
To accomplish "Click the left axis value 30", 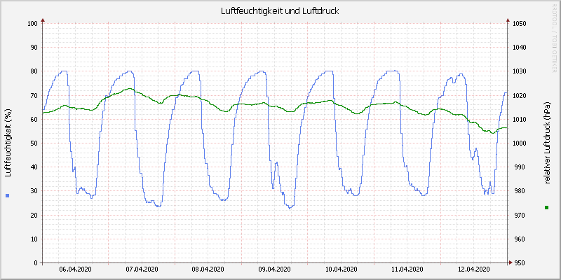I will tap(34, 191).
